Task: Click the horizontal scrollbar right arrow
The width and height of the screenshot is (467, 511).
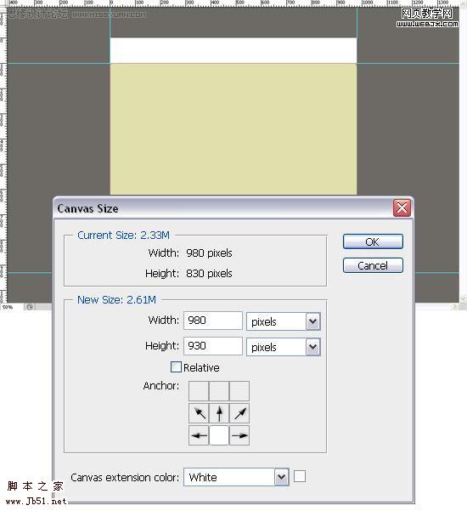Action: tap(454, 307)
